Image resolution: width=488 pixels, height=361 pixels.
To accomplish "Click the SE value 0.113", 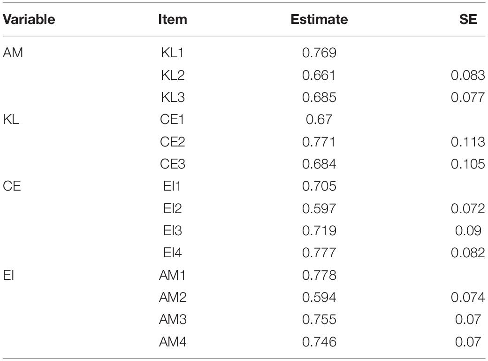I will 468,142.
